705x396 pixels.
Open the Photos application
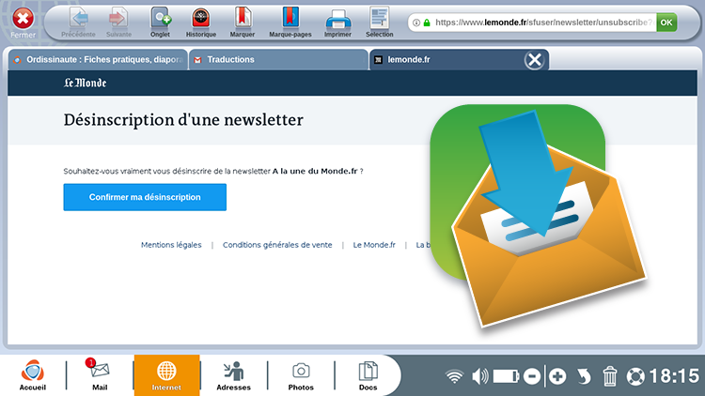coord(301,375)
